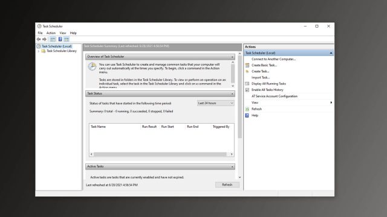
Task: Click task list horizontal scroll left arrow
Action: point(91,154)
